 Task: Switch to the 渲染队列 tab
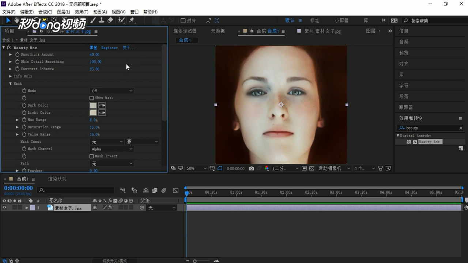pyautogui.click(x=57, y=179)
